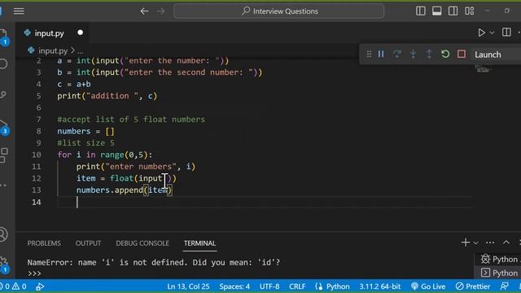Open Explorer in the activity bar
The height and width of the screenshot is (293, 521).
pyautogui.click(x=4, y=36)
